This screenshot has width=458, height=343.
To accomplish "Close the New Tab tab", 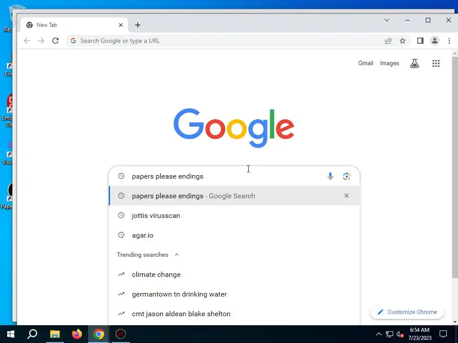I will (121, 25).
